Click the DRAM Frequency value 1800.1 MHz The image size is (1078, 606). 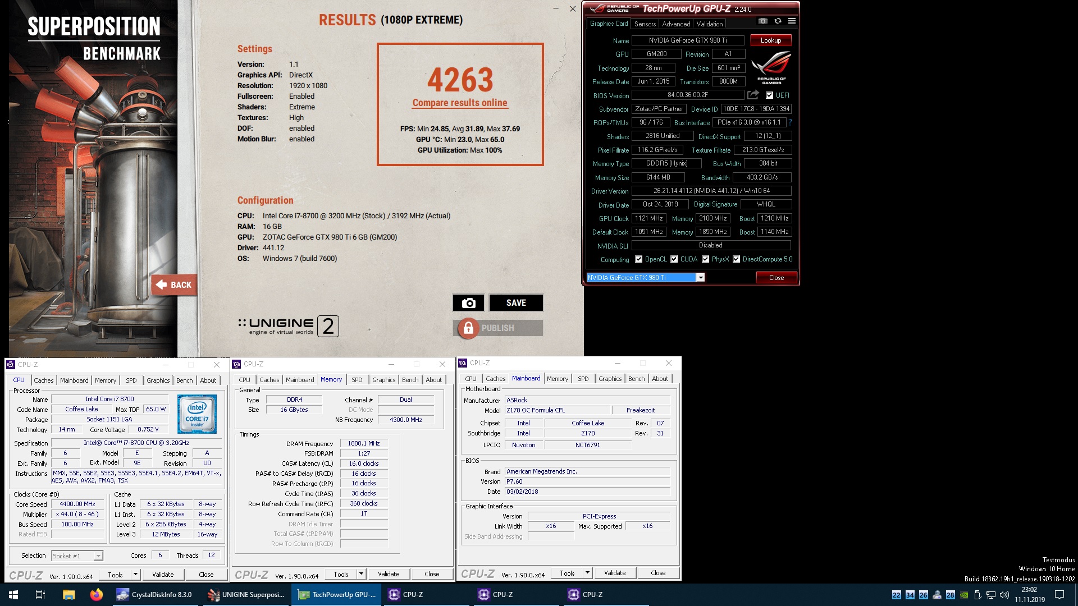[x=364, y=443]
